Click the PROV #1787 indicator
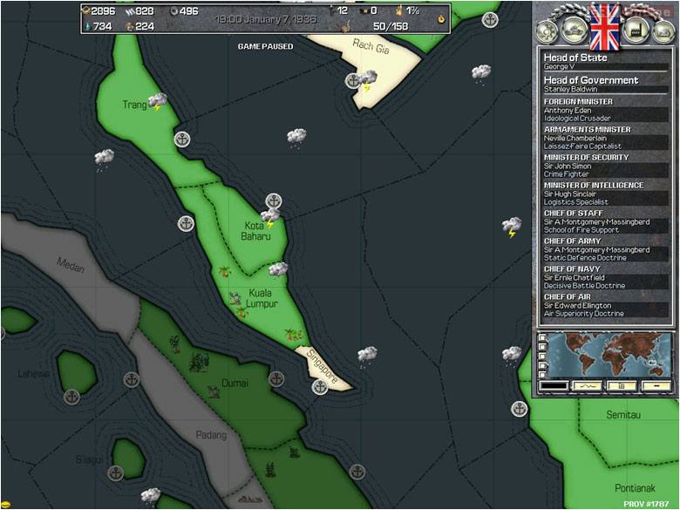 pos(646,504)
